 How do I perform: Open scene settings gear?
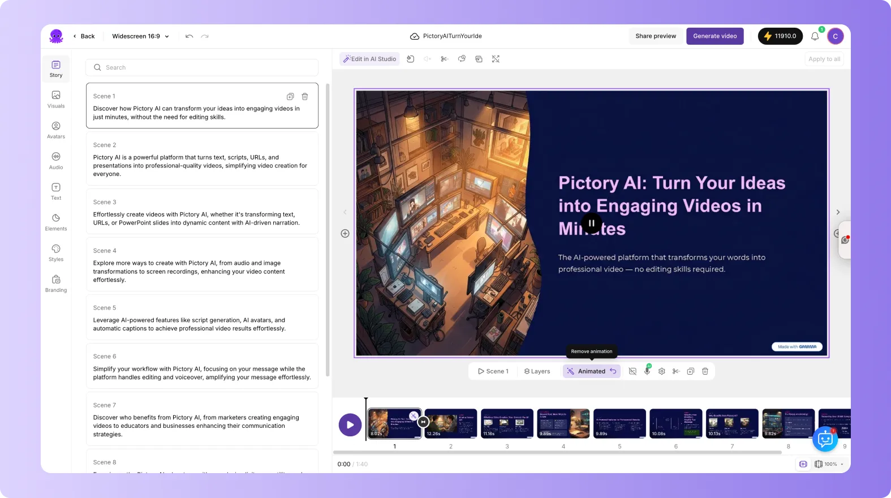[661, 371]
